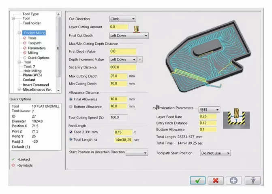
Task: Confirm with the green checkmark button
Action: 197,181
